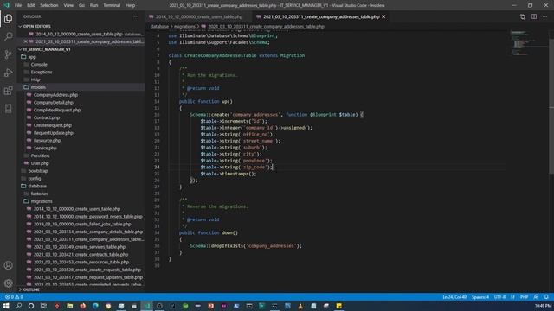Image resolution: width=554 pixels, height=311 pixels.
Task: Open Cortana circle on taskbar
Action: click(31, 306)
